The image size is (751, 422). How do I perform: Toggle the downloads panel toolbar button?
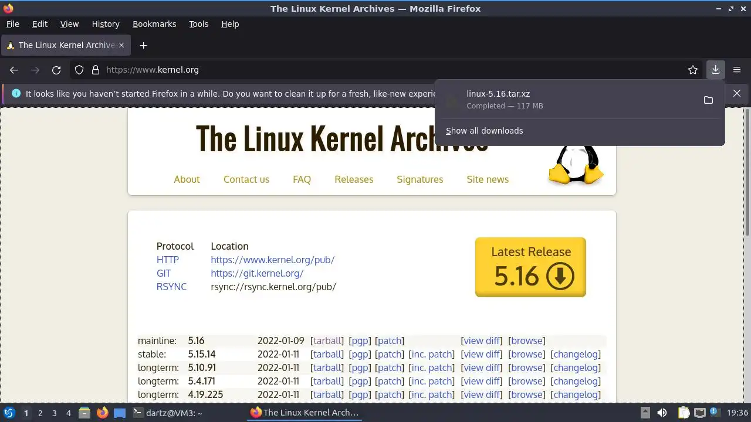tap(715, 70)
